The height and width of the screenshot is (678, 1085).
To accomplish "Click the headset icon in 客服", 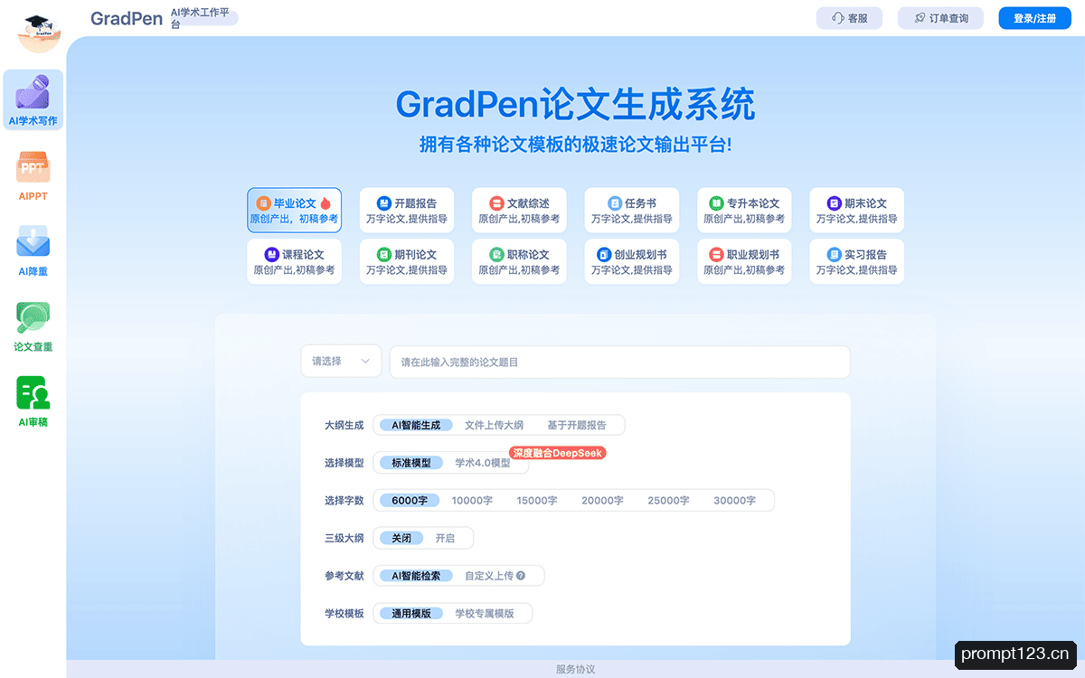I will click(x=838, y=18).
